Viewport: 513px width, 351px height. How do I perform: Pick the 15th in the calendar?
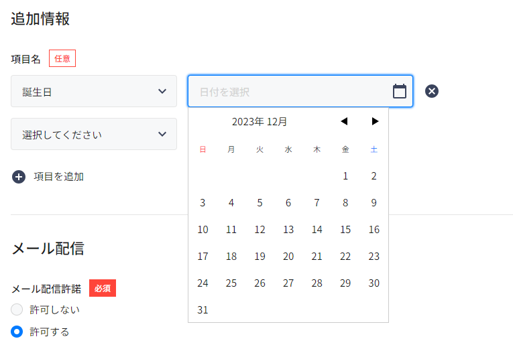click(x=345, y=230)
